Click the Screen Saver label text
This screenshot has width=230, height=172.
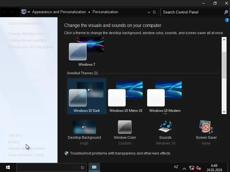point(206,138)
